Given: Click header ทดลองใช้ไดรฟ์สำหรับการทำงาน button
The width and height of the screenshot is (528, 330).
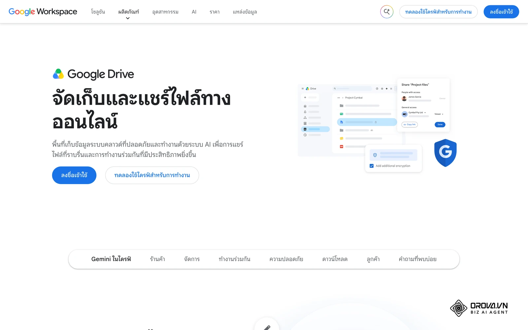Looking at the screenshot, I should coord(438,12).
